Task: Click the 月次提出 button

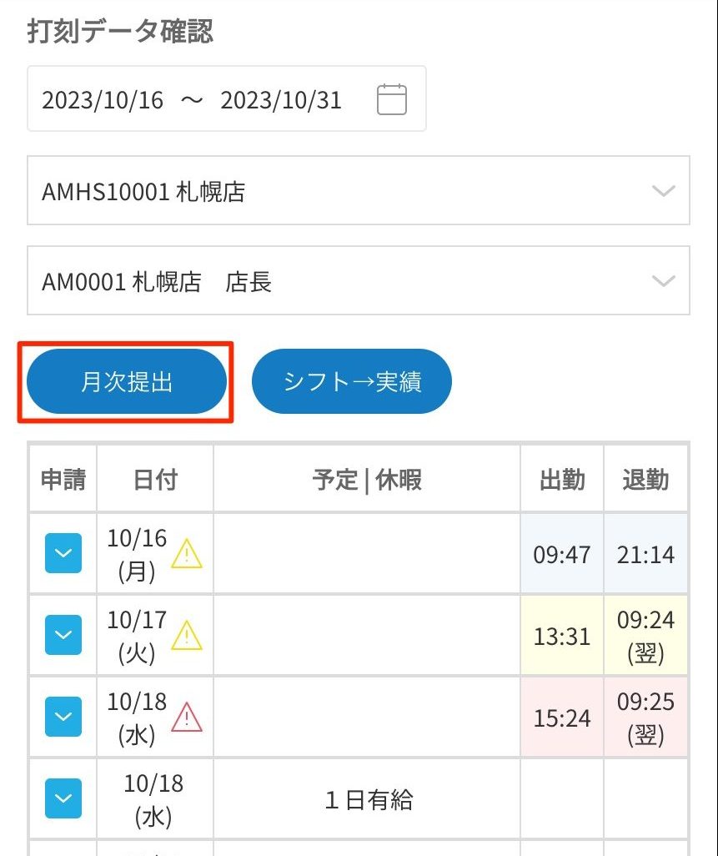Action: point(127,382)
